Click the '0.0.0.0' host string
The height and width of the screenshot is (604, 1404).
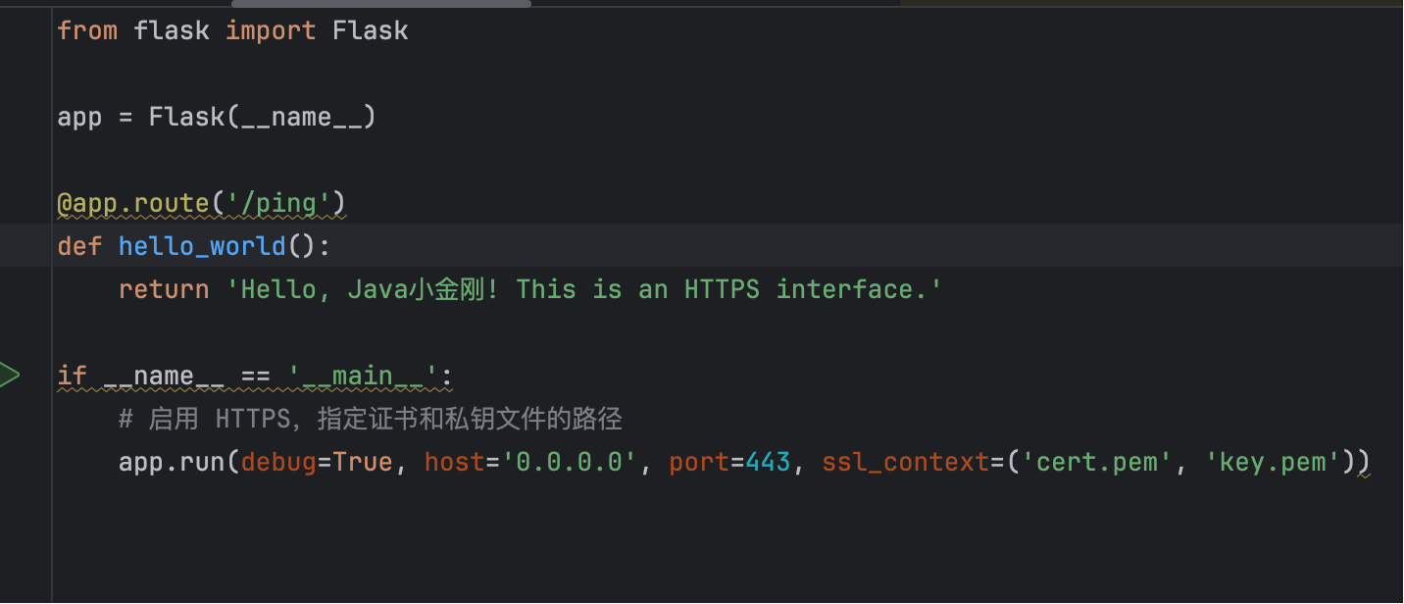point(570,462)
